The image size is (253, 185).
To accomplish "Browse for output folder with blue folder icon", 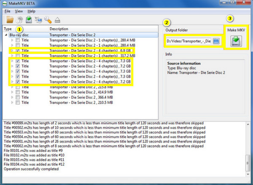I will [216, 41].
